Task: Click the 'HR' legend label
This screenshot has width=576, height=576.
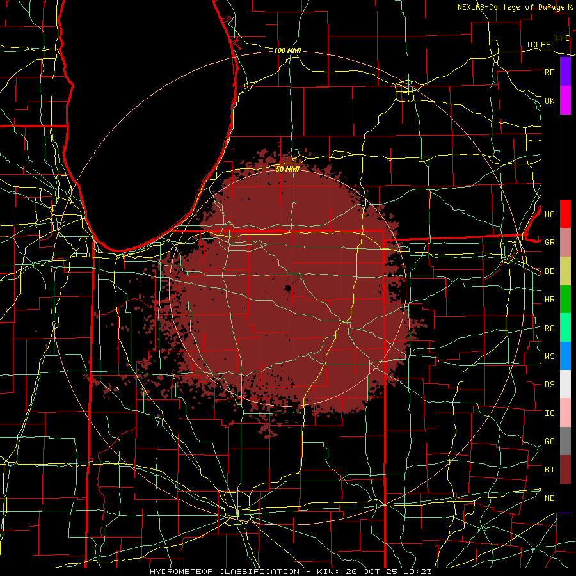Action: click(x=549, y=300)
